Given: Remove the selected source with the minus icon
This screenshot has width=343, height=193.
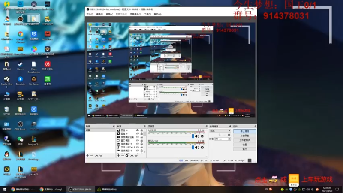Looking at the screenshot, I should (x=123, y=156).
